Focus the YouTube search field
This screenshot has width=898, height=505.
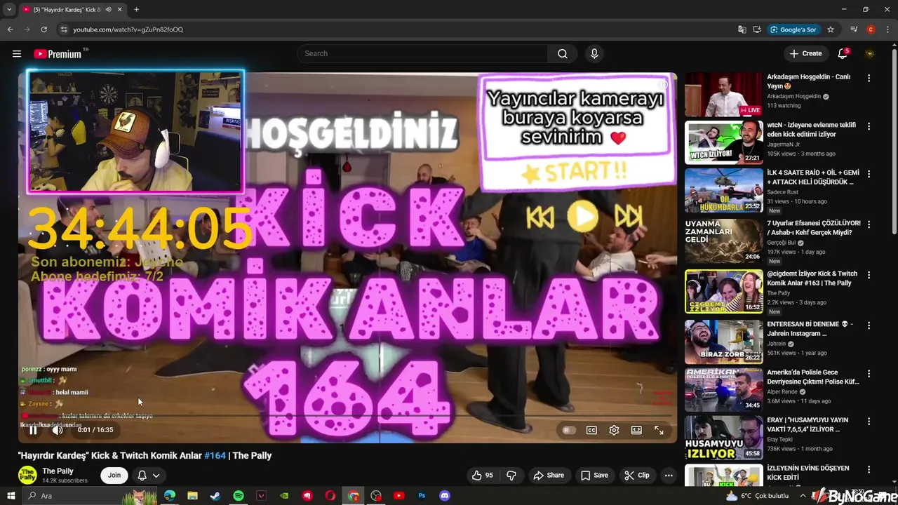coord(422,53)
